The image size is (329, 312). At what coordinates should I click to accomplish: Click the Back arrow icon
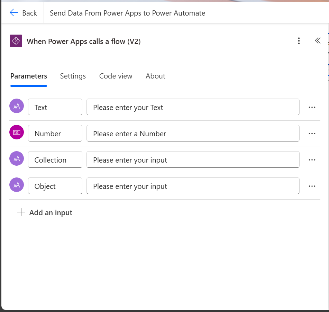[14, 13]
